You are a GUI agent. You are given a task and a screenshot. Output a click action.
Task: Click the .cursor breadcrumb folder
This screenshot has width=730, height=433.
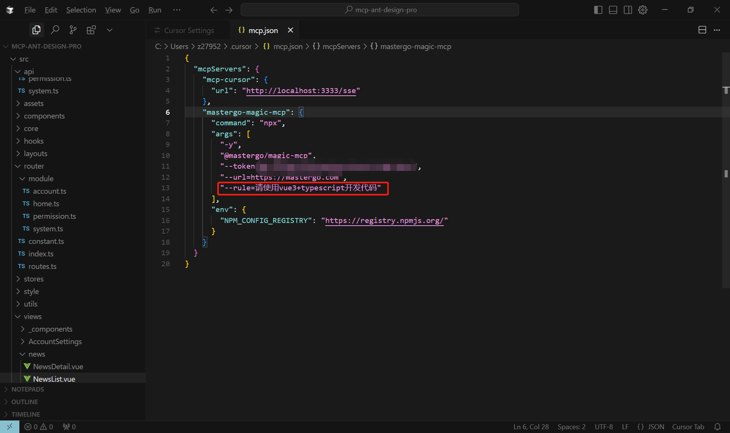[x=241, y=46]
